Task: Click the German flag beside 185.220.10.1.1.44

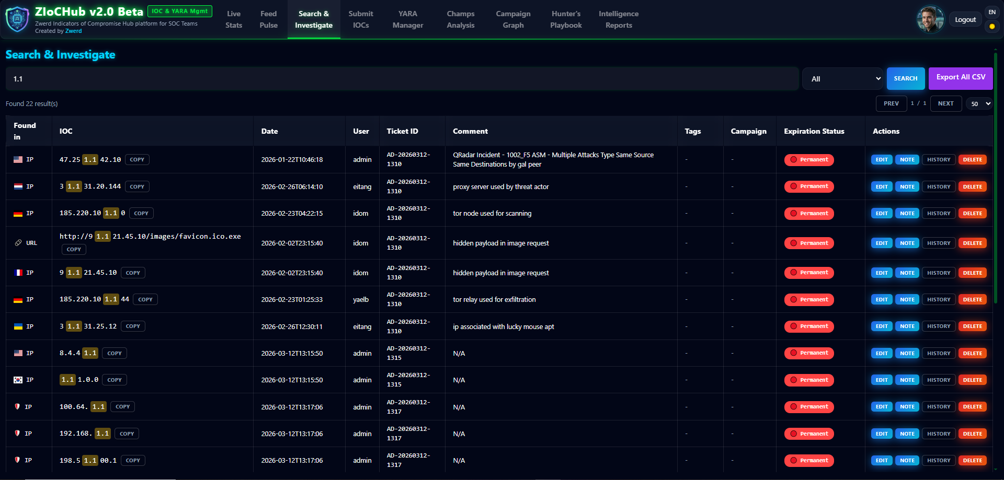Action: [18, 300]
